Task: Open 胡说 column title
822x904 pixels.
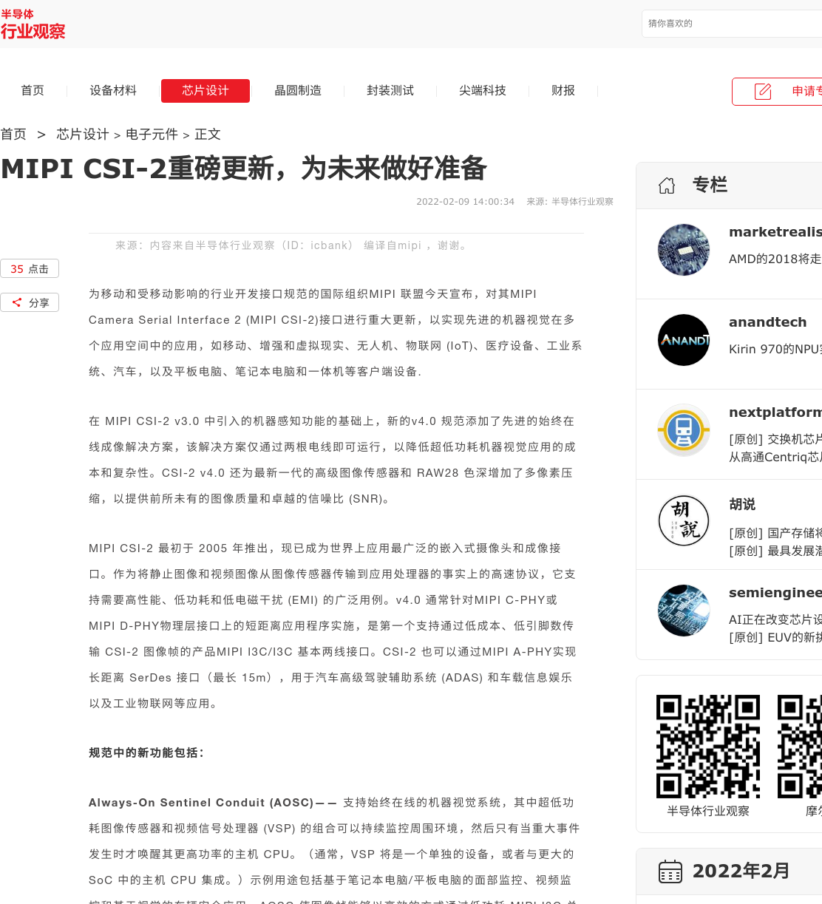Action: coord(742,504)
